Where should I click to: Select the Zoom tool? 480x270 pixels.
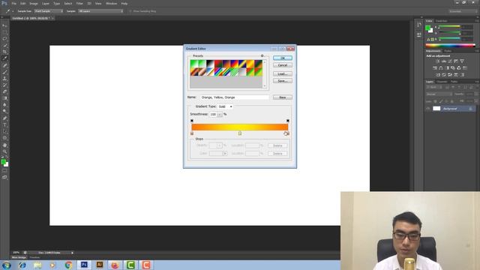4,151
